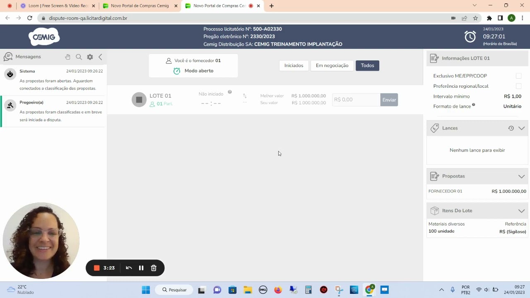Open Chrome menu three dots
The width and height of the screenshot is (530, 298).
[x=523, y=18]
